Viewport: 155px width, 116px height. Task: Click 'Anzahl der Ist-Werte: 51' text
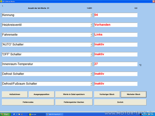38,8
